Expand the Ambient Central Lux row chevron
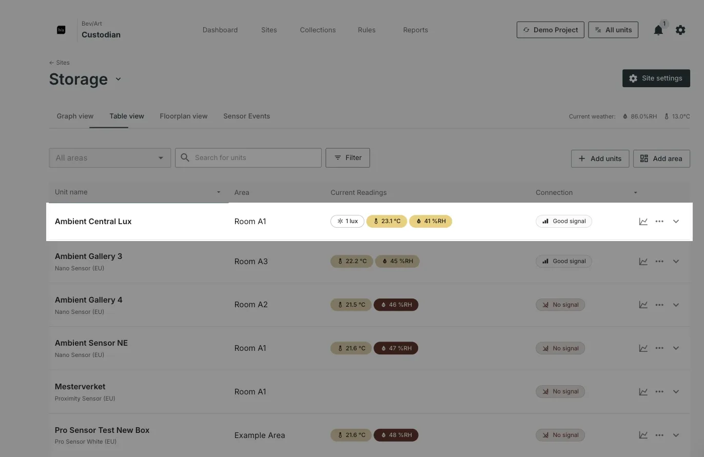 point(676,222)
